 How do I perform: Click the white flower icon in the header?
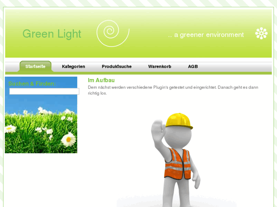coord(261,33)
